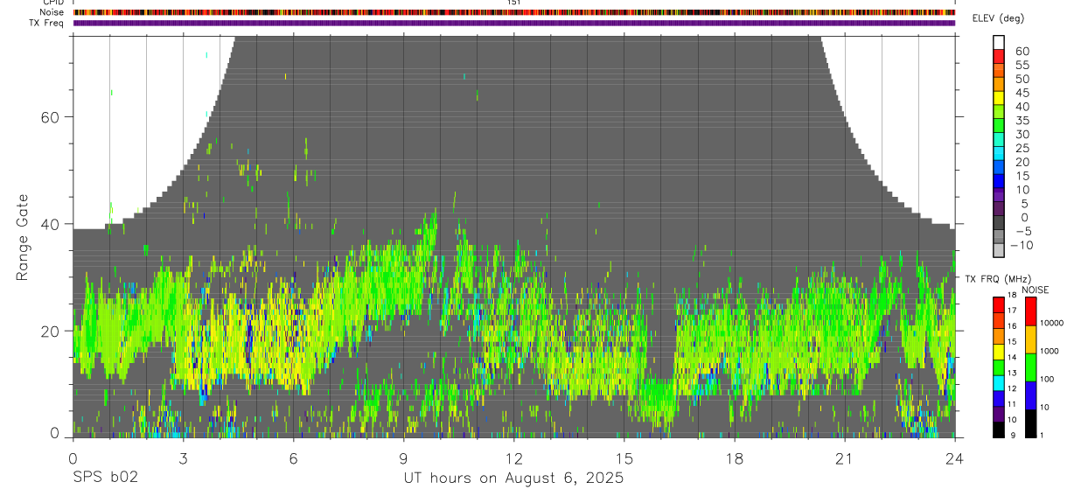Click the "Noise" row label at top left
Viewport: 1074px width, 496px height.
pos(52,12)
